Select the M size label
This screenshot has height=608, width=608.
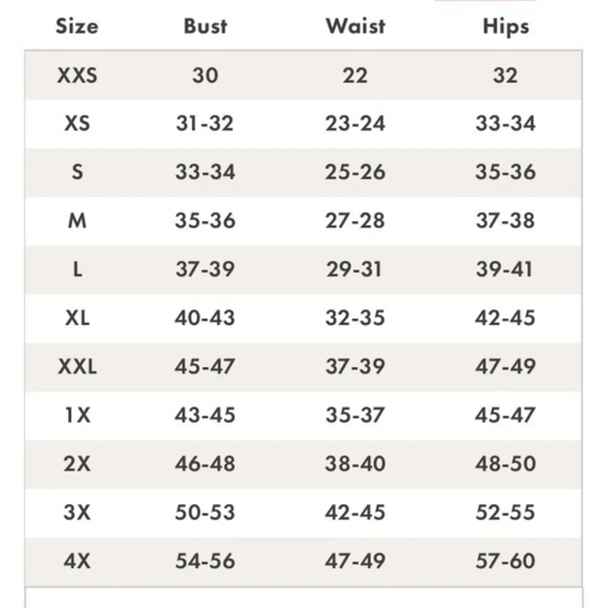pos(77,221)
